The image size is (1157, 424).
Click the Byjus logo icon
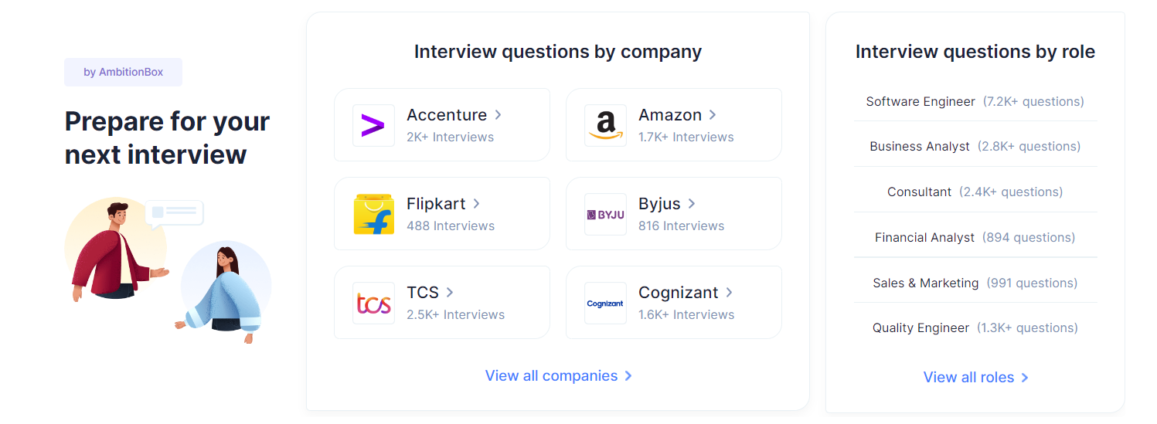pyautogui.click(x=605, y=214)
